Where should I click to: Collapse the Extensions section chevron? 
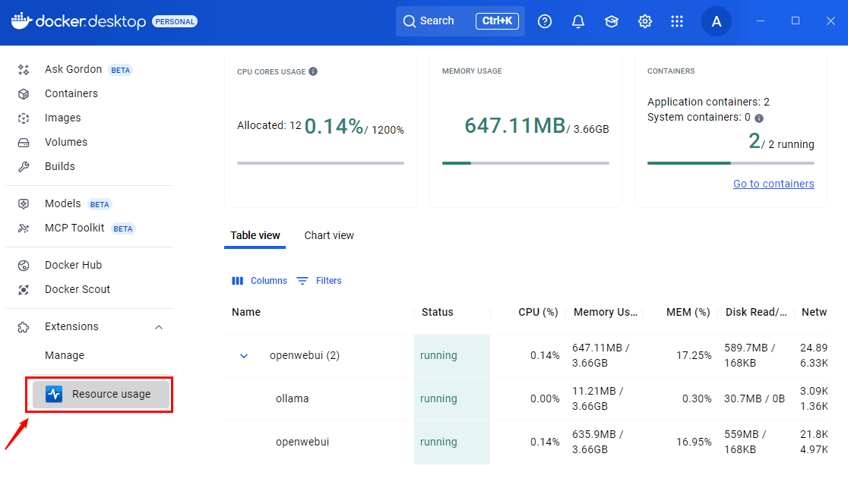(x=159, y=327)
